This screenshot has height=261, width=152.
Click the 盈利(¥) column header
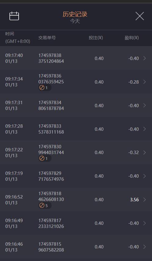(x=132, y=38)
